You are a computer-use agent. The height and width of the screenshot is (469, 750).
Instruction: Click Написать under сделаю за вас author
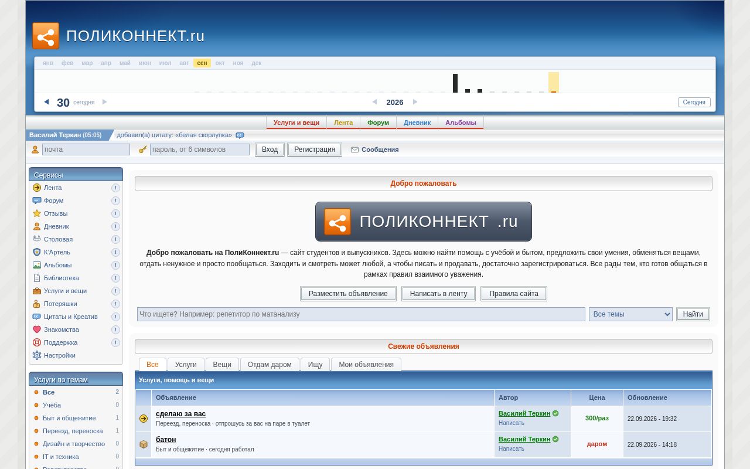coord(512,423)
